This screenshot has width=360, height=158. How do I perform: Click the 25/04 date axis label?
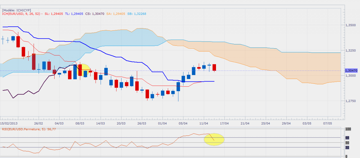point(265,123)
